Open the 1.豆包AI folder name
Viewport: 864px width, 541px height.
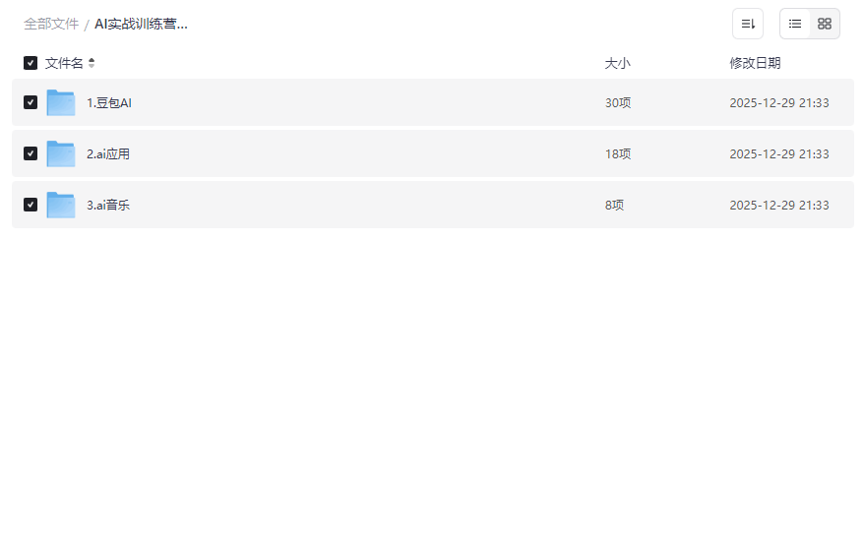(x=109, y=102)
